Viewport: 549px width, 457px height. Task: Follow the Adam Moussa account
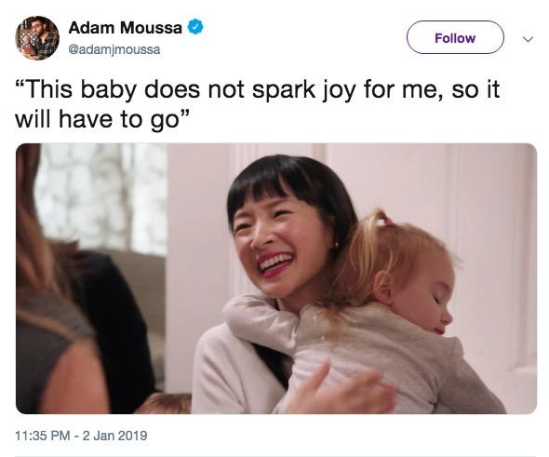(455, 37)
